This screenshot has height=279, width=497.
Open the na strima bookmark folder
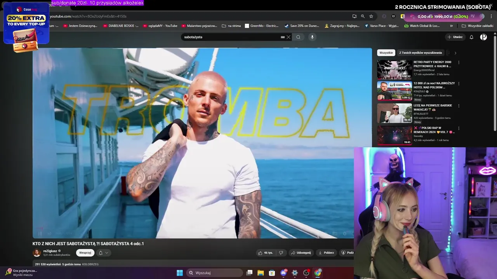(x=231, y=26)
